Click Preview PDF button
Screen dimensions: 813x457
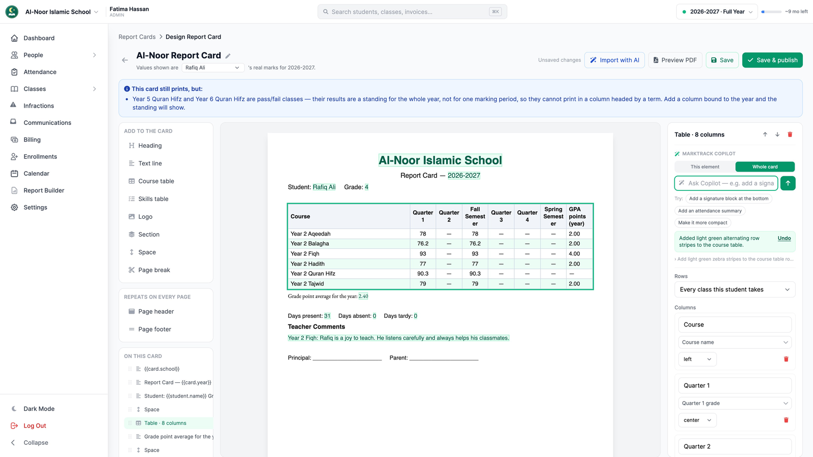coord(675,60)
